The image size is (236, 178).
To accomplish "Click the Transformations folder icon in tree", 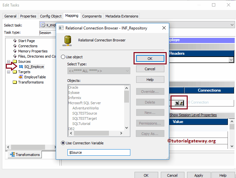I will pos(15,82).
